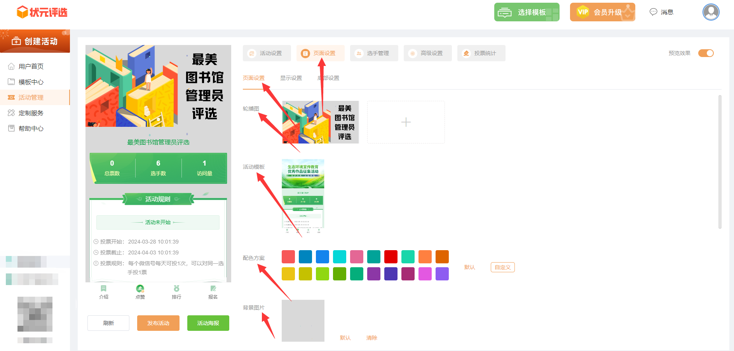Viewport: 734px width, 351px height.
Task: Choose the purple color swatch
Action: [x=373, y=274]
